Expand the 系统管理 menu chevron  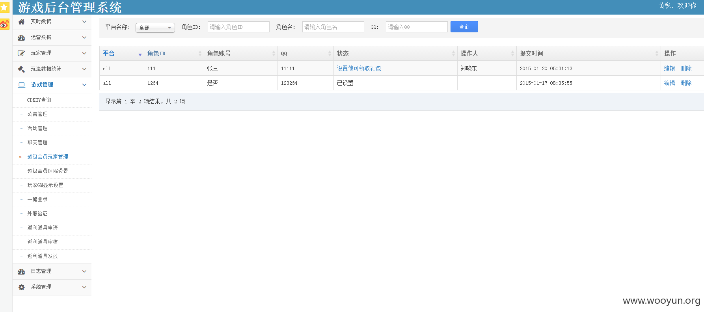84,287
